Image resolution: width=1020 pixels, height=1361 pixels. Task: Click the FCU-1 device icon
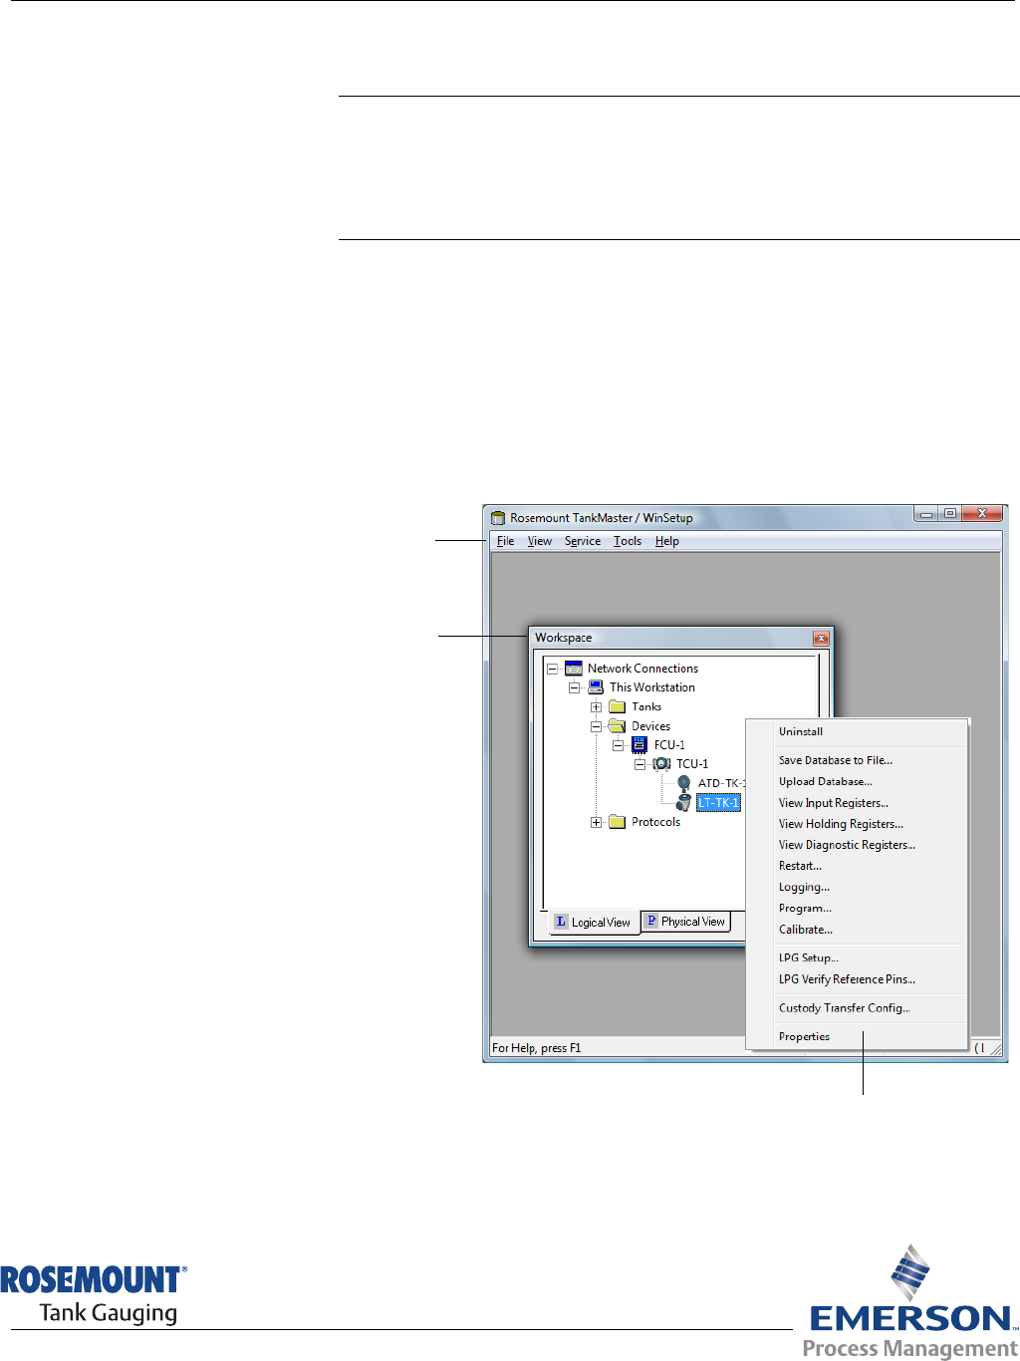639,745
